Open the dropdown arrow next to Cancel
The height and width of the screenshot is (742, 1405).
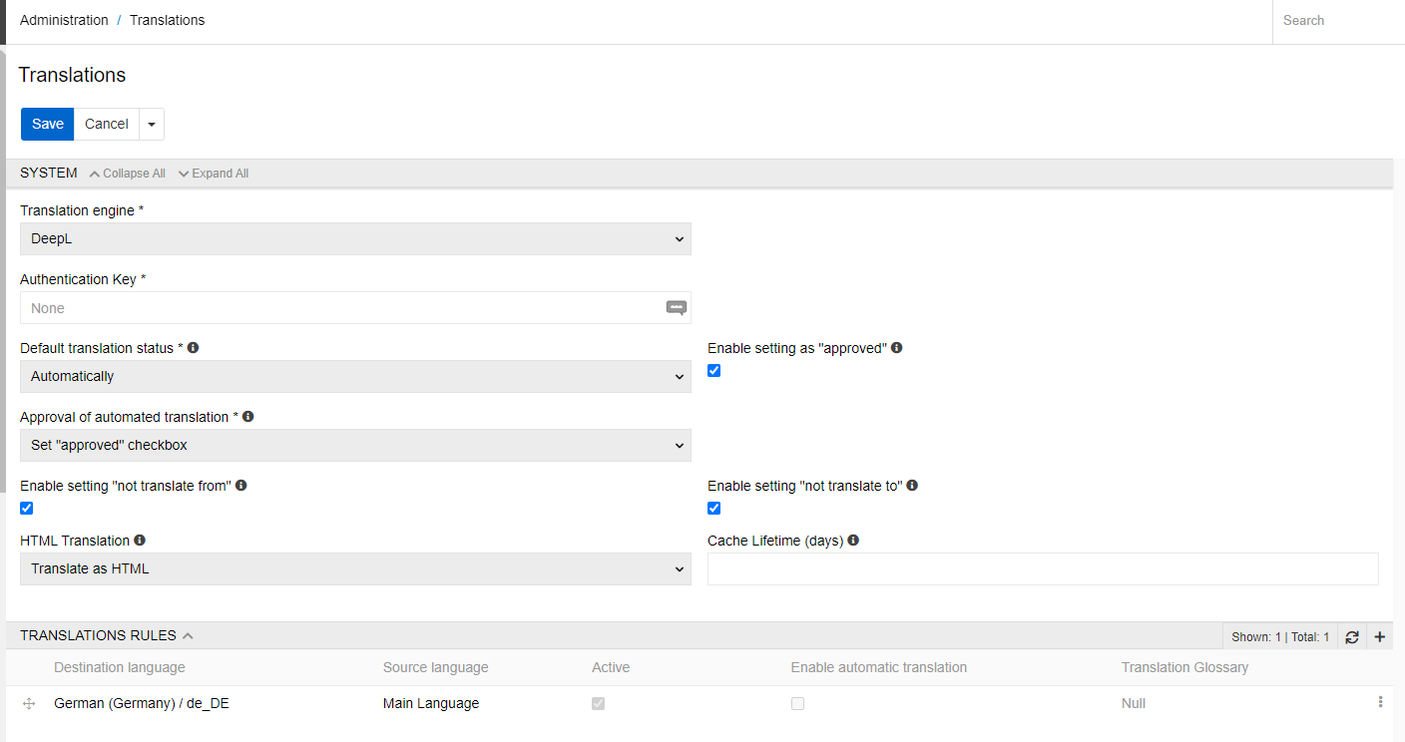(x=151, y=124)
